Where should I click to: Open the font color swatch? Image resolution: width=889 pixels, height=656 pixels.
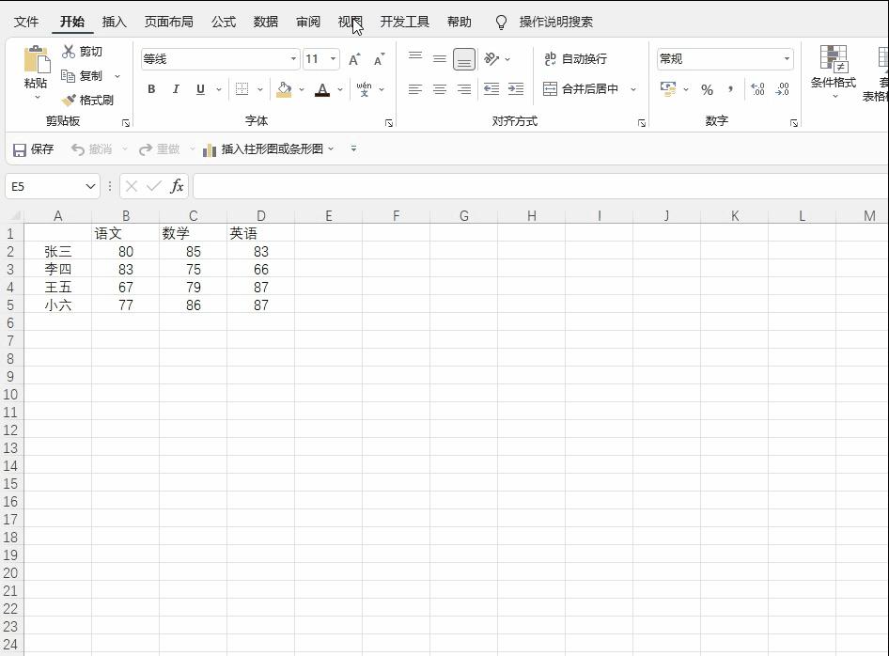[322, 89]
